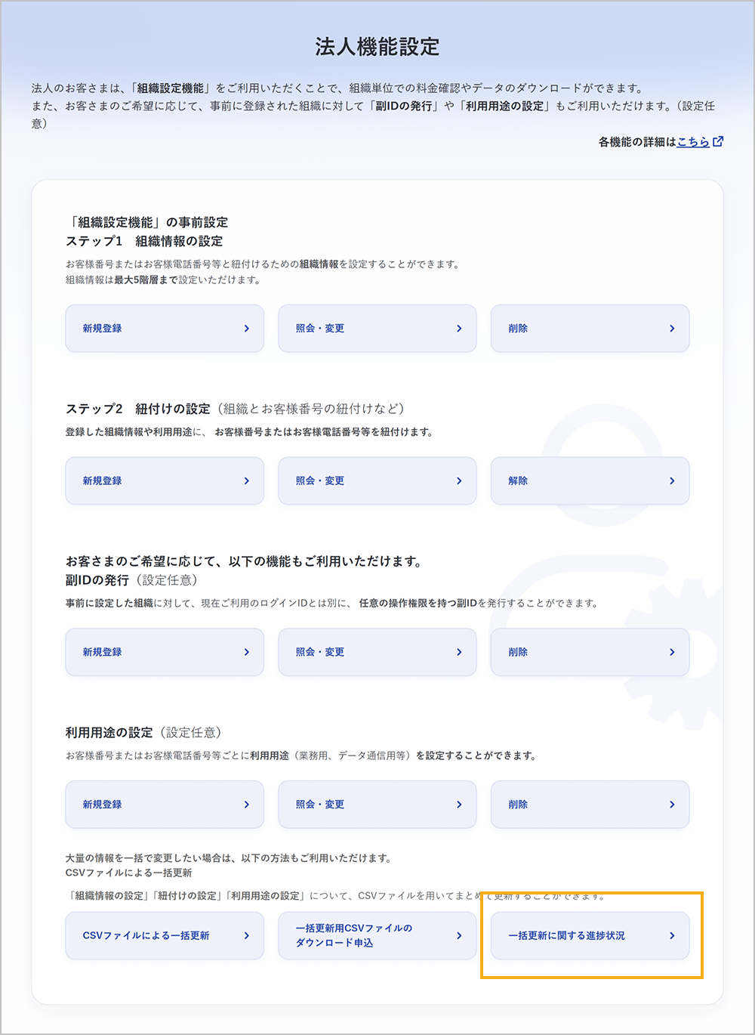Open Step 1 照会・変更 for 組織情報の設定
755x1035 pixels.
[x=377, y=329]
